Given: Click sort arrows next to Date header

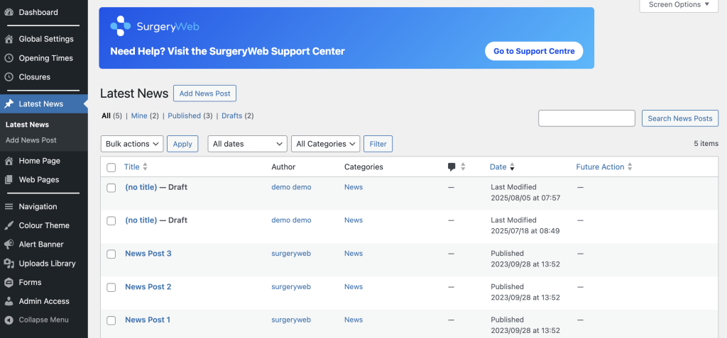Looking at the screenshot, I should tap(512, 167).
